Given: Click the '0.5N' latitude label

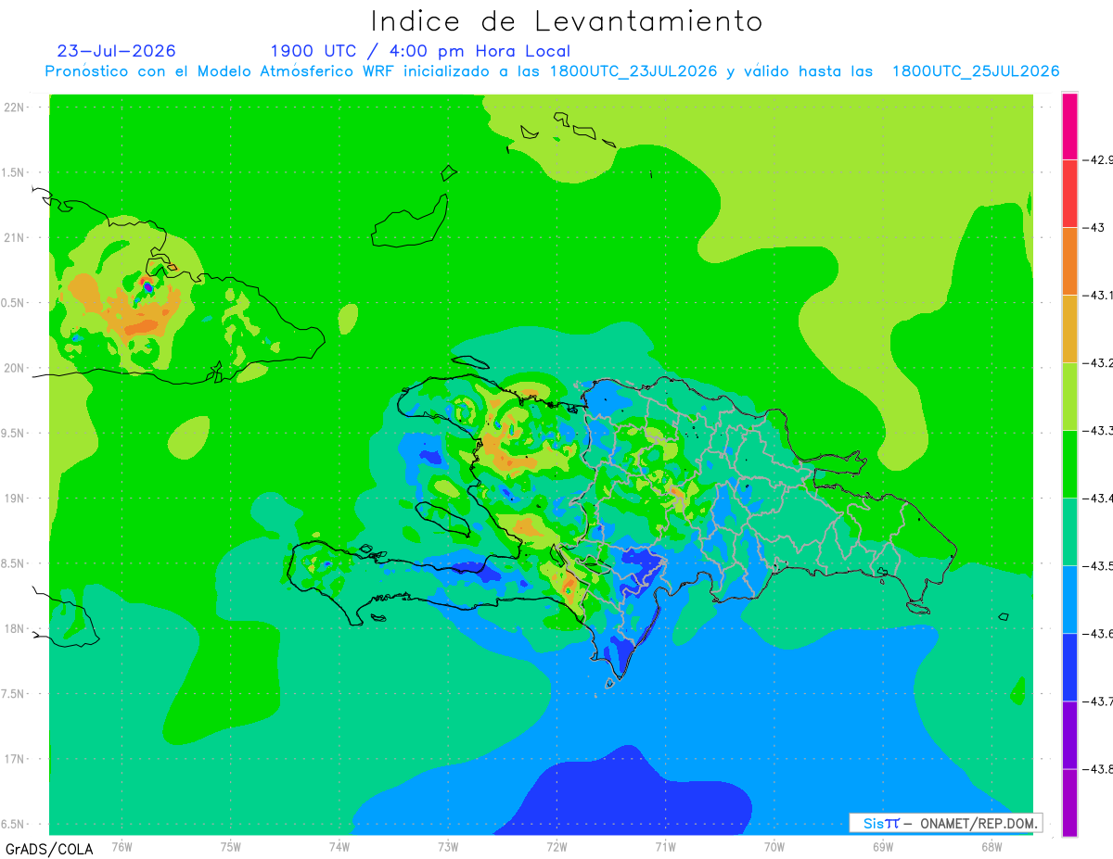Looking at the screenshot, I should pos(14,303).
